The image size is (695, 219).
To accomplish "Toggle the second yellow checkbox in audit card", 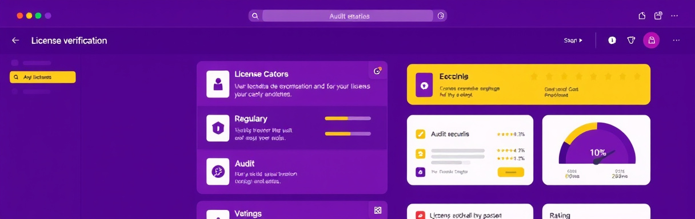I will coord(421,153).
